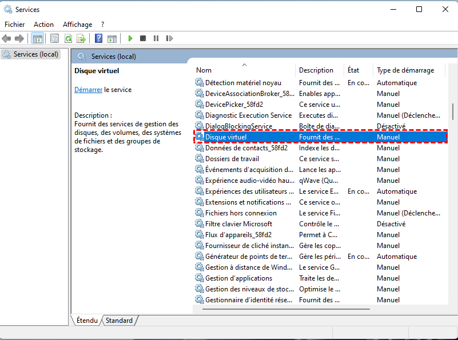Click the Forward arrow toolbar icon
Screen dimensions: 458x340
tap(19, 38)
